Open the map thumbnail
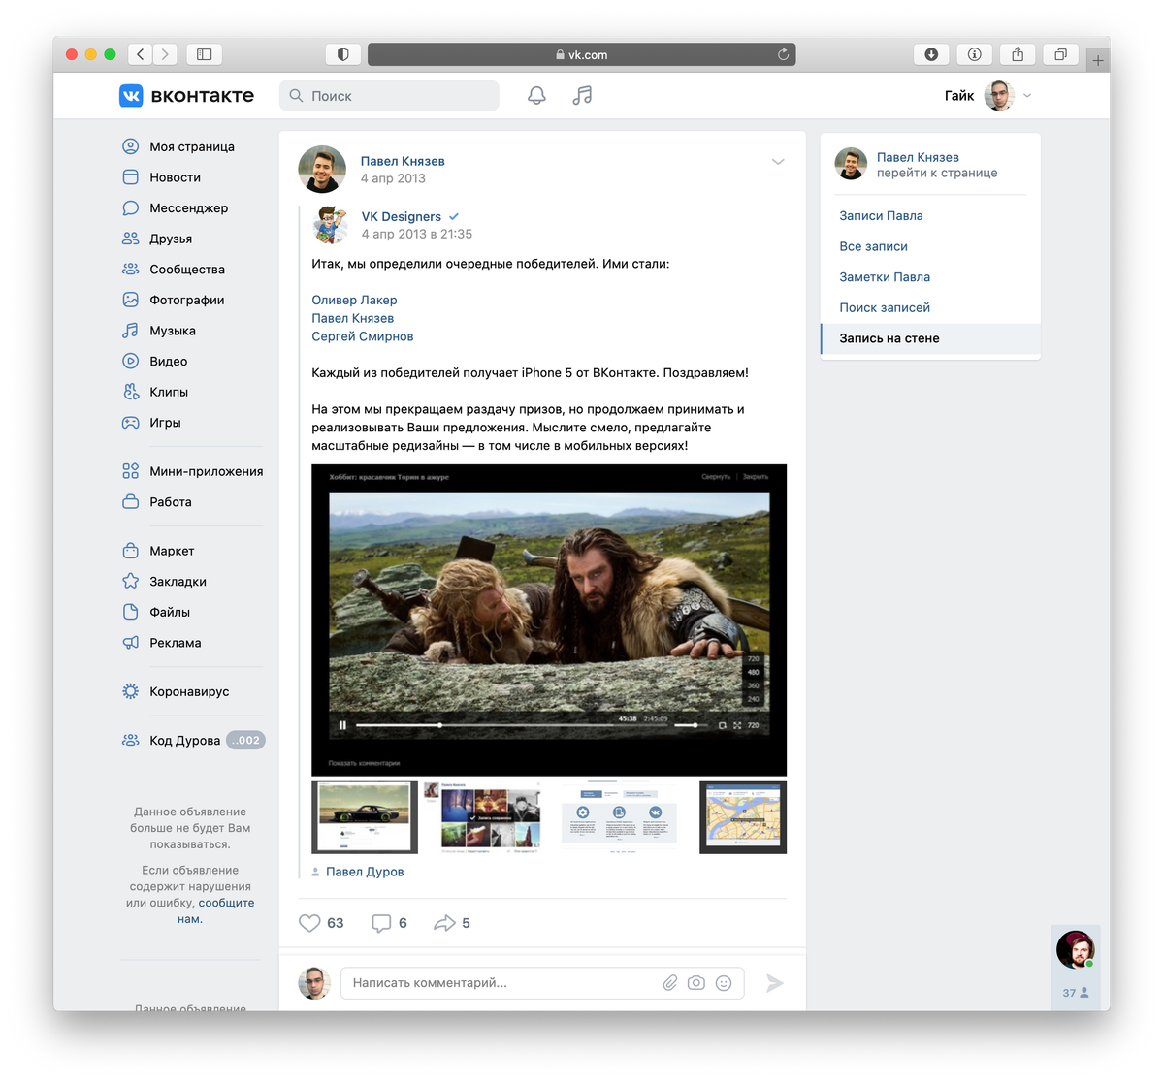1164x1082 pixels. 743,817
